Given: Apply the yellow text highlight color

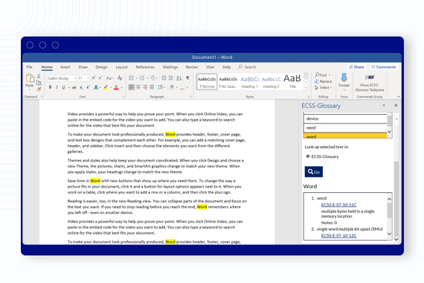Looking at the screenshot, I should point(106,87).
